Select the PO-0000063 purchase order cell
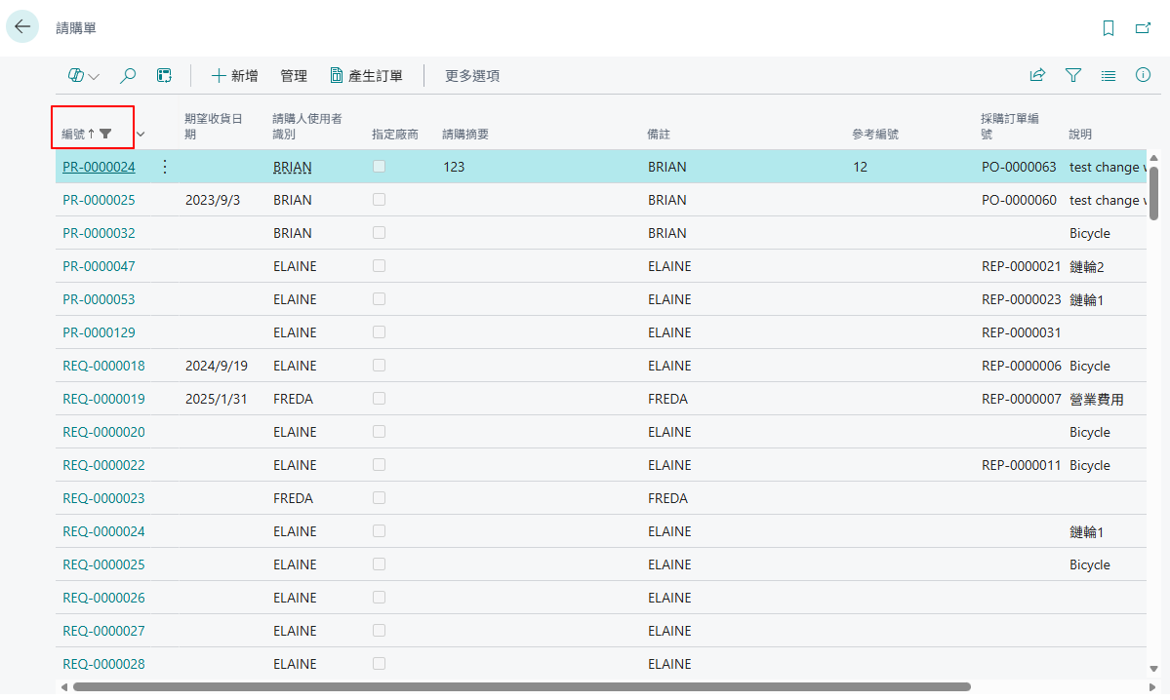Screen dimensions: 1170x700 [x=1020, y=167]
